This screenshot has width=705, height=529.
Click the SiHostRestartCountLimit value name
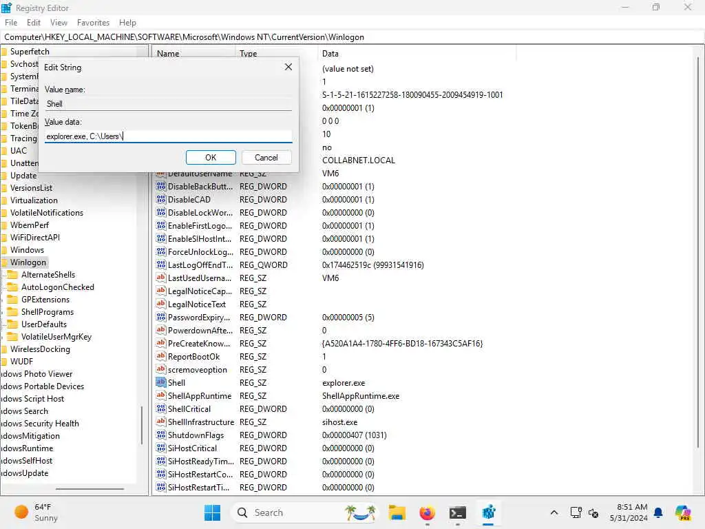(x=200, y=474)
